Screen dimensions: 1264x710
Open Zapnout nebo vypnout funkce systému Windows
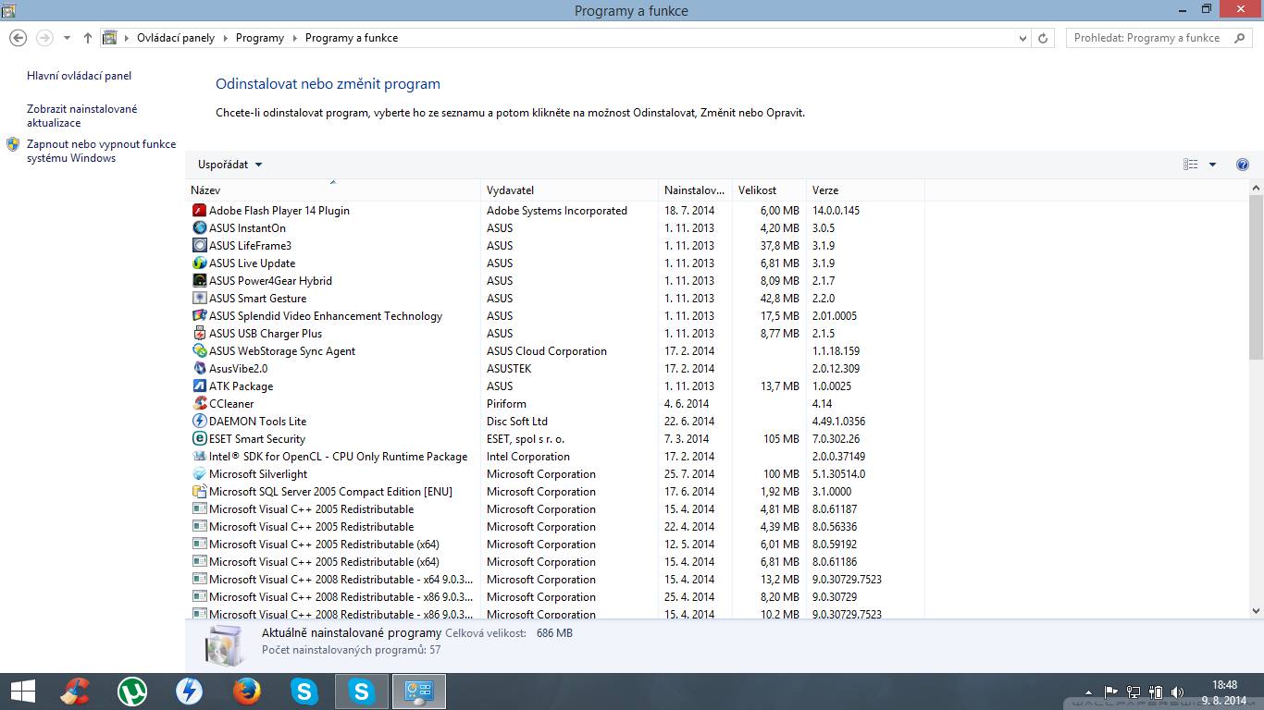tap(101, 151)
